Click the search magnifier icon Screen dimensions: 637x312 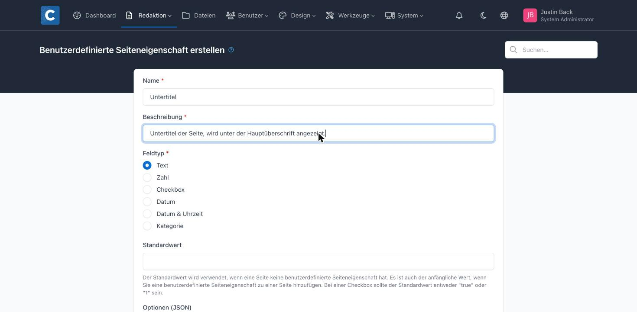pos(513,50)
